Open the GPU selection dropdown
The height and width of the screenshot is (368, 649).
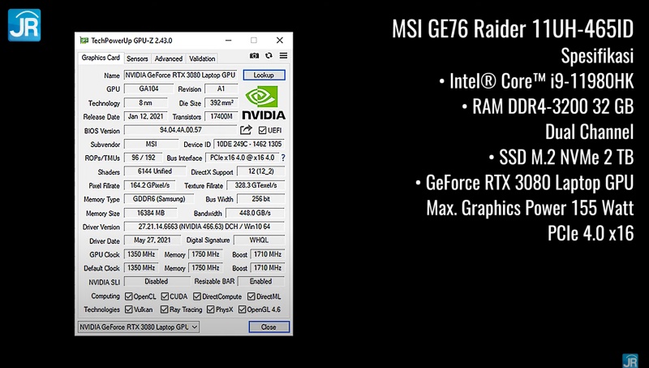[x=138, y=327]
